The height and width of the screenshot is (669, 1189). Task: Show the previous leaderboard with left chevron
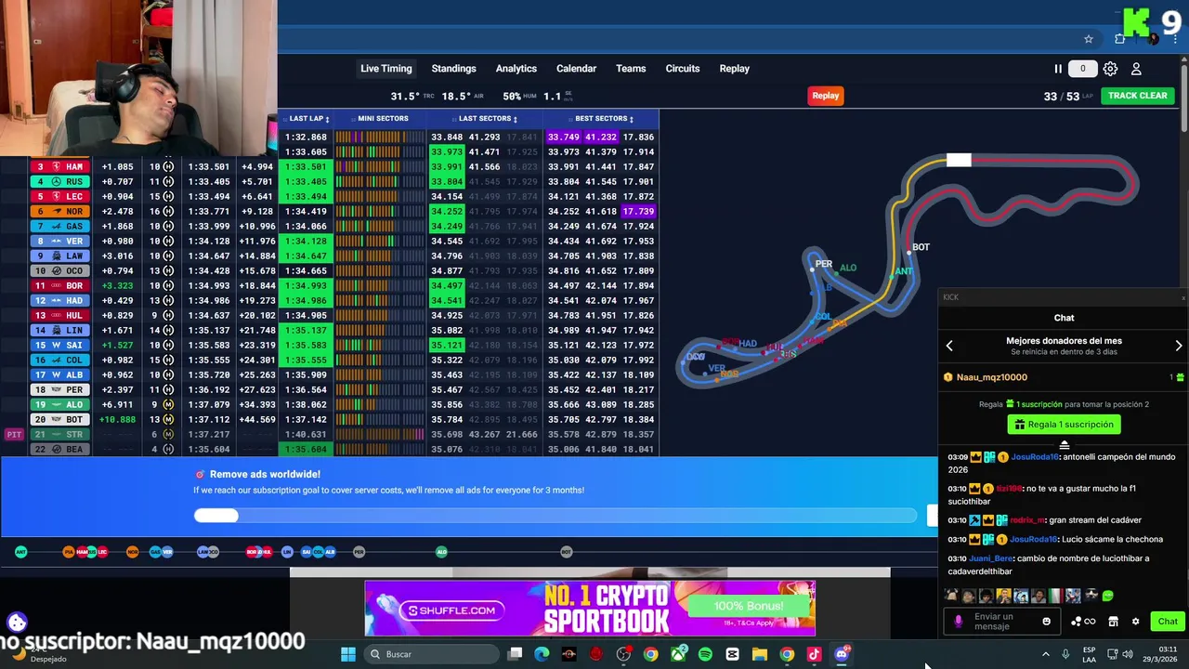pyautogui.click(x=949, y=346)
